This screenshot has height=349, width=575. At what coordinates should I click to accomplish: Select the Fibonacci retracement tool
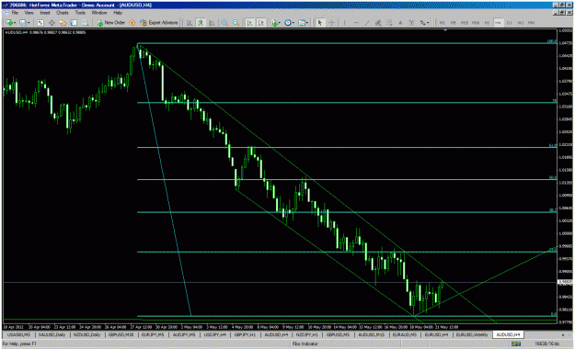389,23
